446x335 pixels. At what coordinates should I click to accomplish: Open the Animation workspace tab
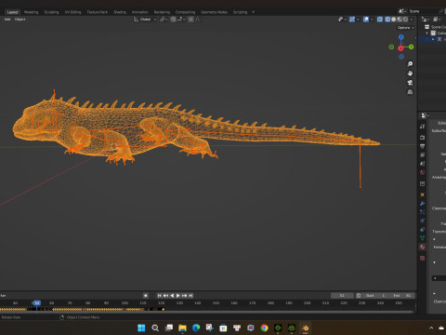(x=139, y=12)
